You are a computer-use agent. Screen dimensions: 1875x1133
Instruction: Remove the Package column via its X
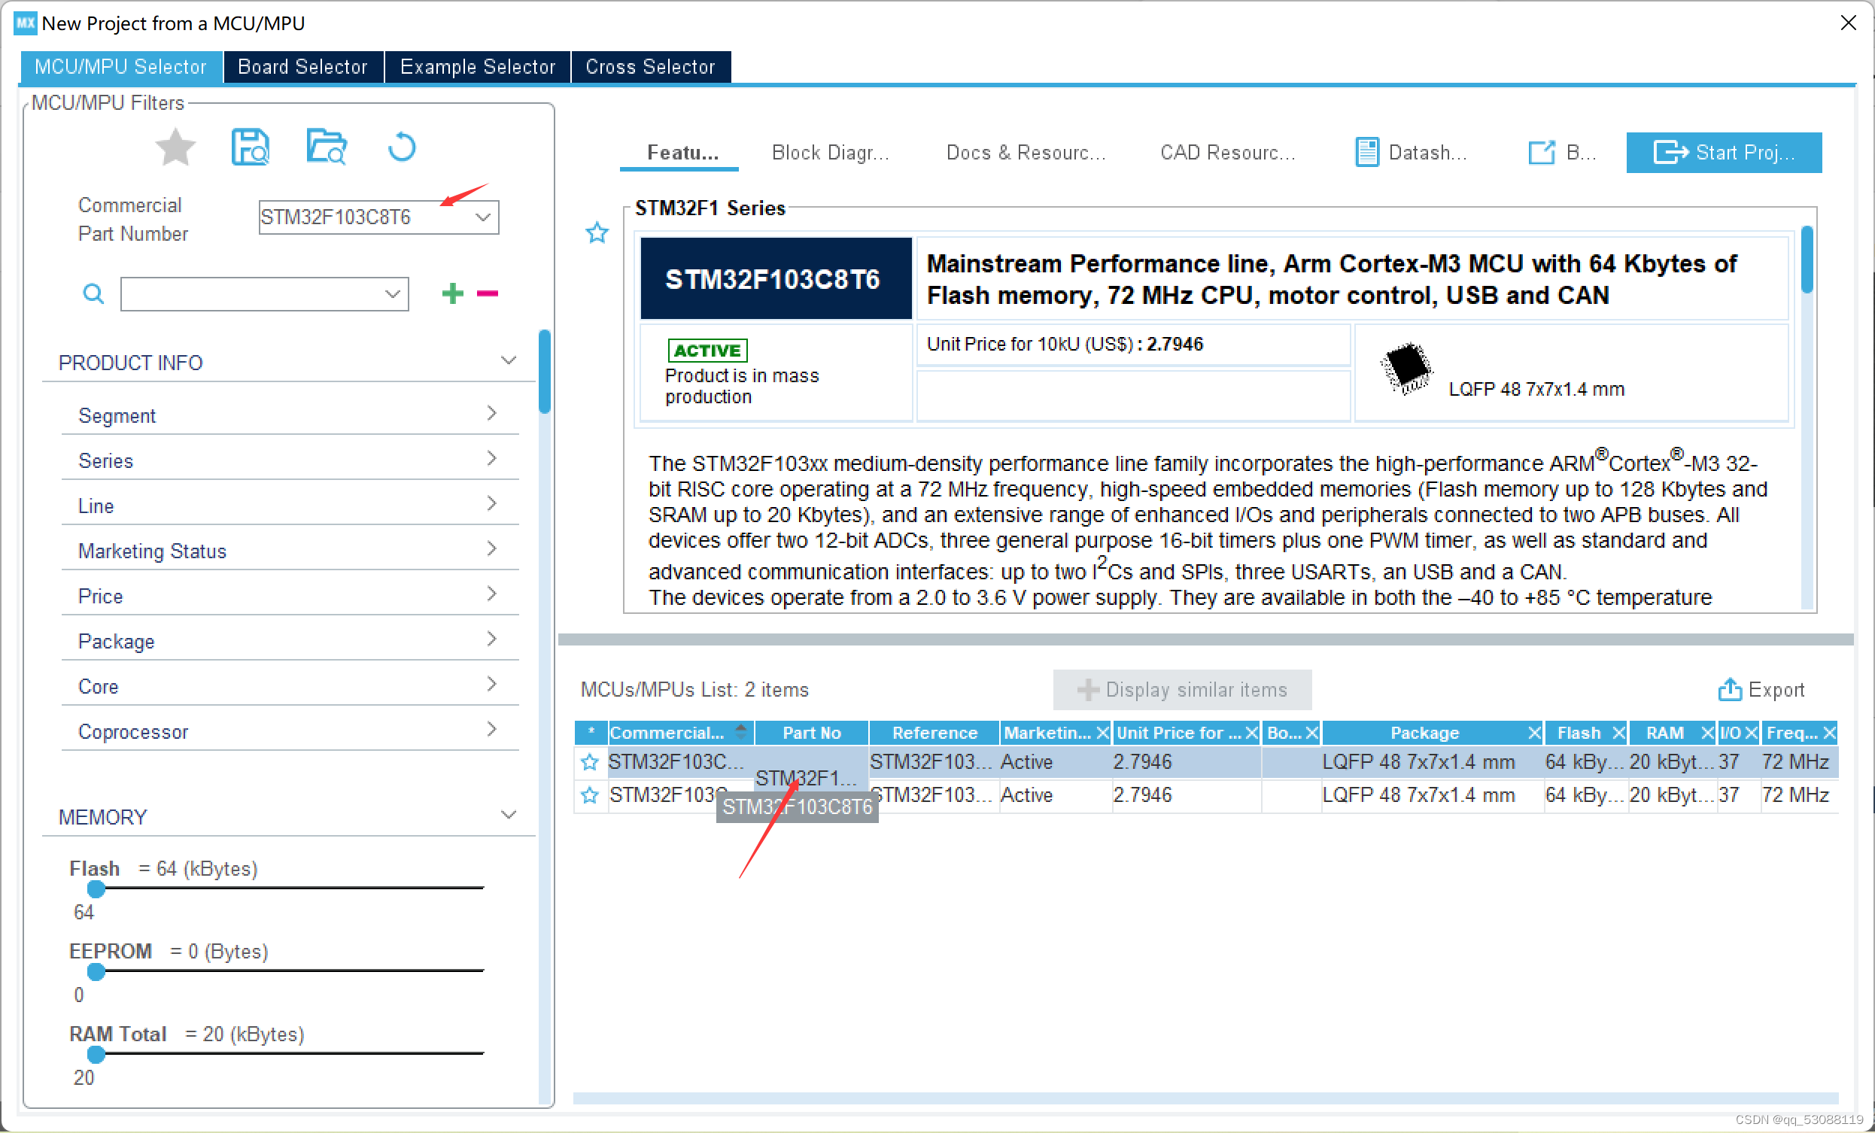click(1534, 733)
